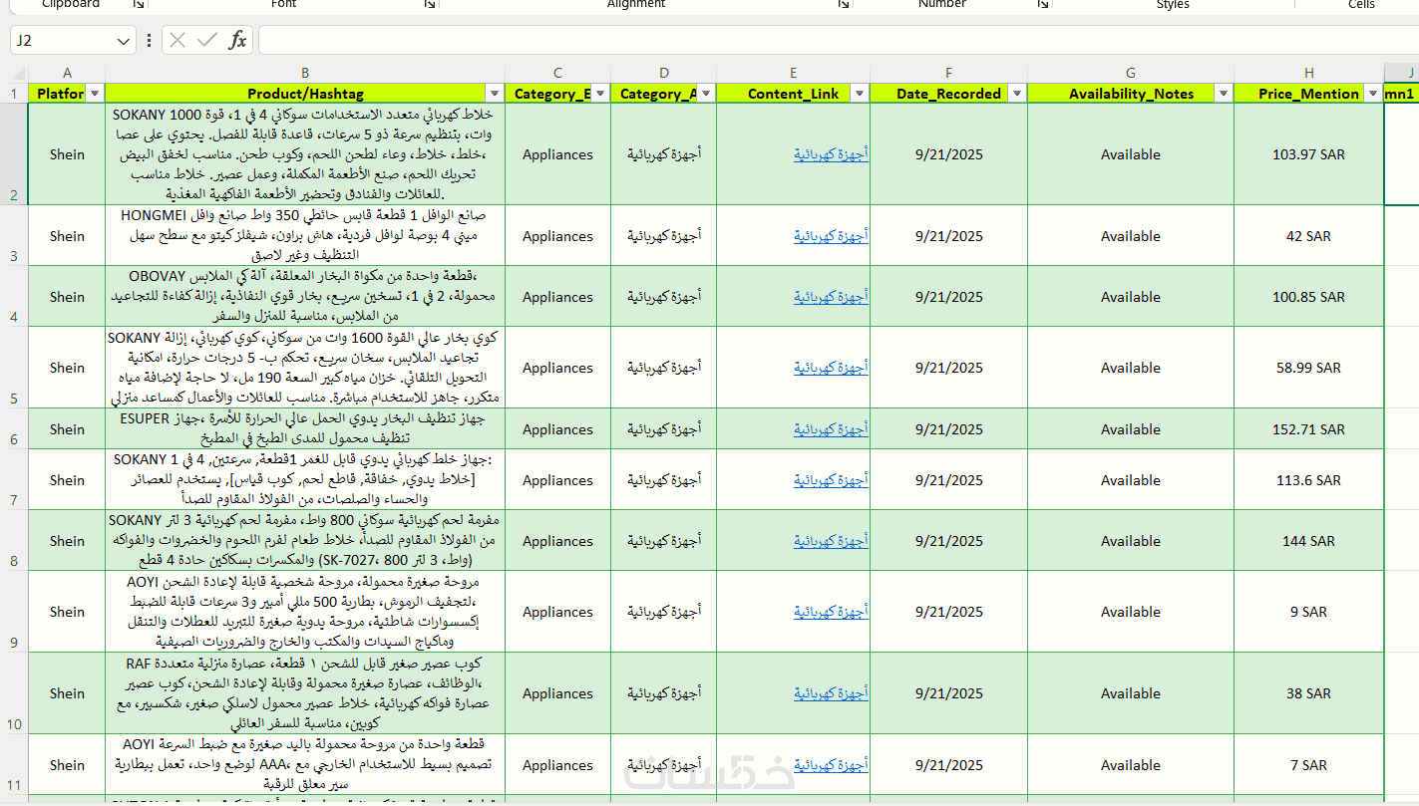Image resolution: width=1419 pixels, height=806 pixels.
Task: Click the Cancel (X) formula bar icon
Action: 177,40
